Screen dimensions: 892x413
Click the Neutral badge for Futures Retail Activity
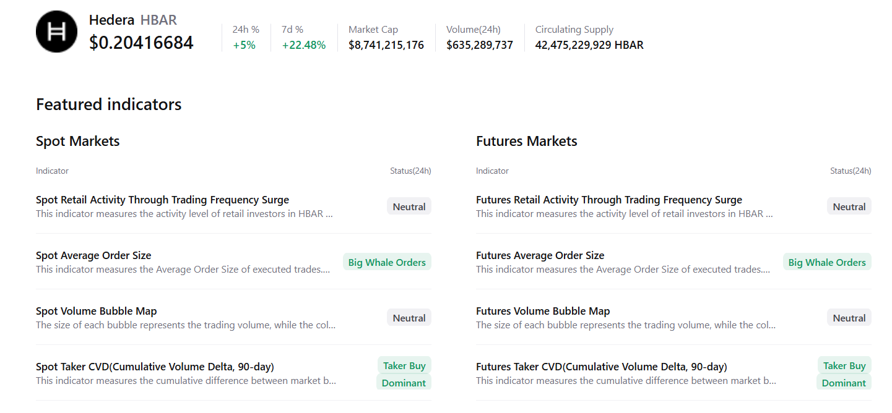click(x=849, y=206)
